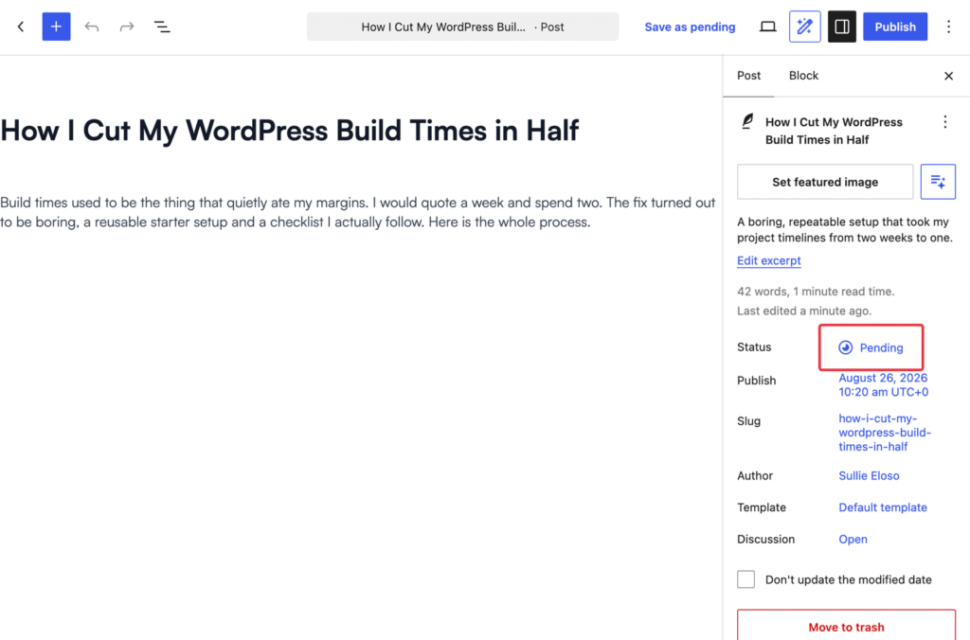970x640 pixels.
Task: Toggle the settings sidebar panel icon
Action: pyautogui.click(x=842, y=27)
